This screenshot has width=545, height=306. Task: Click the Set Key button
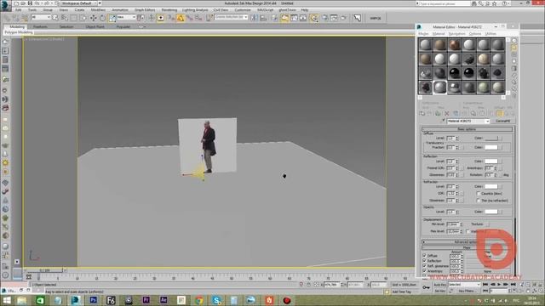tap(440, 291)
